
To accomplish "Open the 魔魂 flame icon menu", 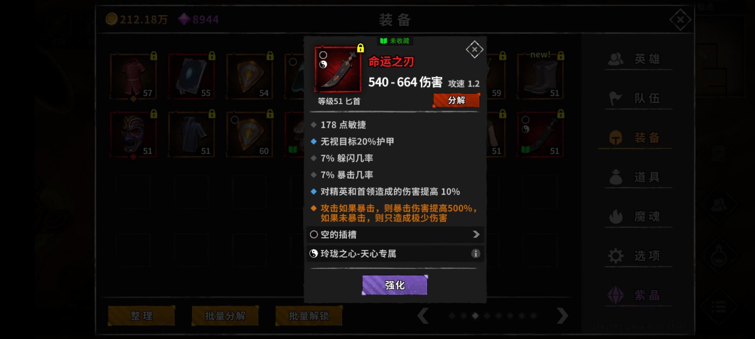I will point(616,216).
